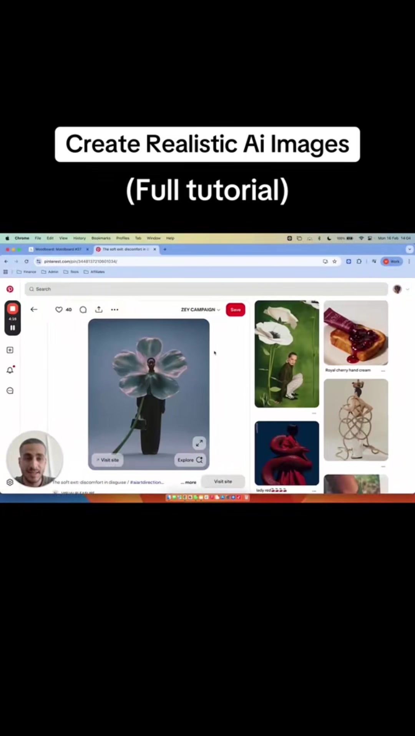Open the rattan knot sculpture pin thumbnail
The image size is (415, 736).
tap(356, 420)
